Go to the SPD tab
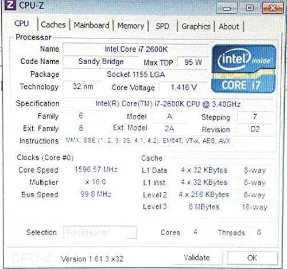287x269 pixels. point(162,26)
